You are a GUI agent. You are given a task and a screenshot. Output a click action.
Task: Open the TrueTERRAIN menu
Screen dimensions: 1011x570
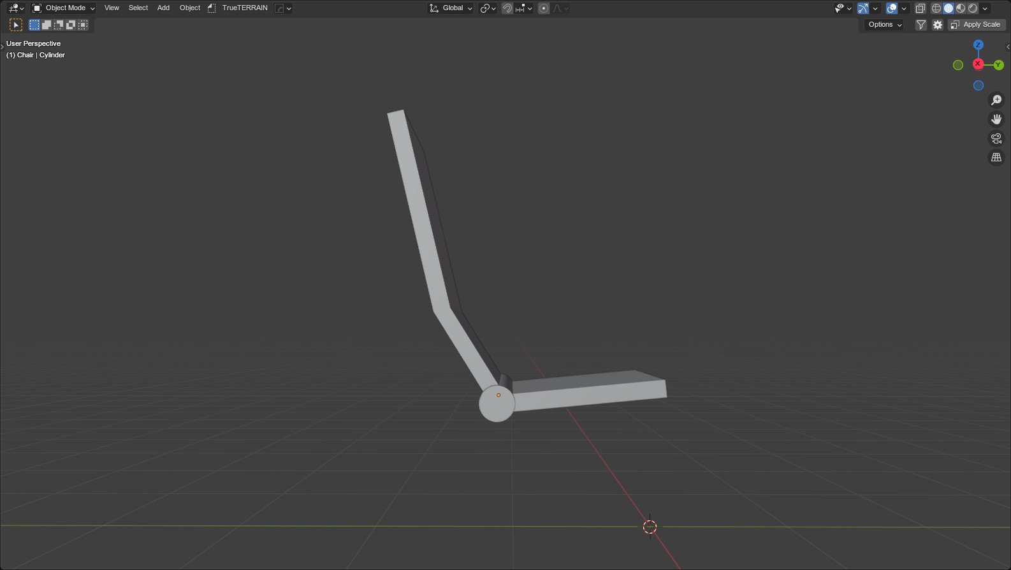click(245, 8)
